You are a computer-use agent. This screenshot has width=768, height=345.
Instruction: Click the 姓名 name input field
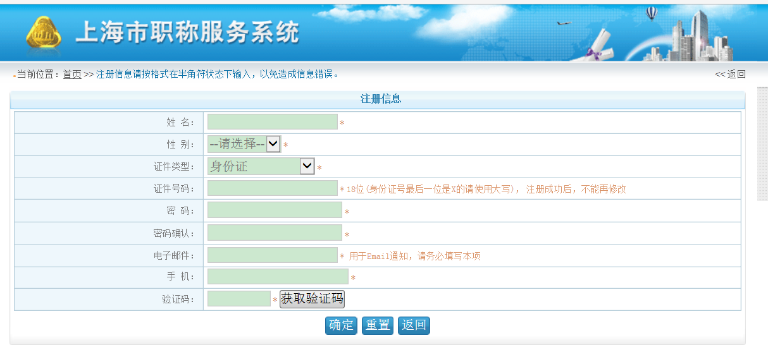pos(272,122)
